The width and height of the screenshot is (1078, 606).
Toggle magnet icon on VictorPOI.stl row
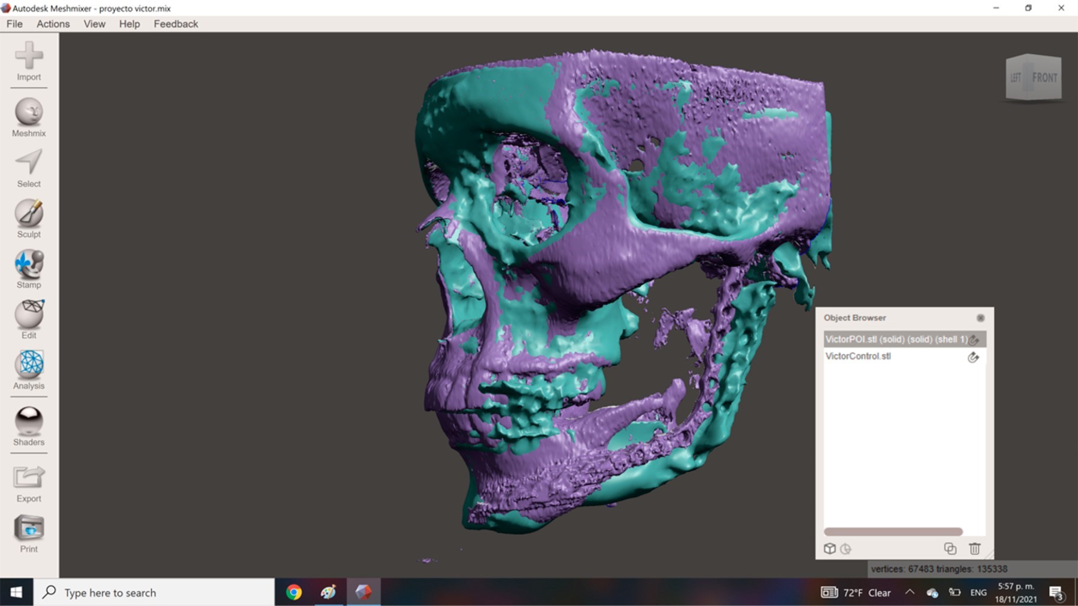coord(974,340)
